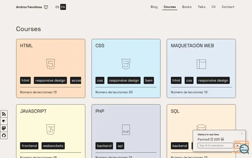Click the cat logo next to Andros Fenollosa
The image size is (252, 158).
click(46, 7)
